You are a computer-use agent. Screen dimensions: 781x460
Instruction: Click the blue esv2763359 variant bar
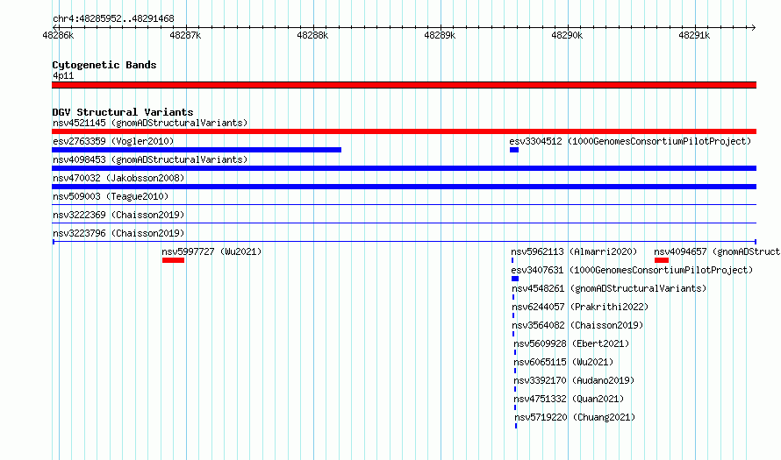point(197,150)
